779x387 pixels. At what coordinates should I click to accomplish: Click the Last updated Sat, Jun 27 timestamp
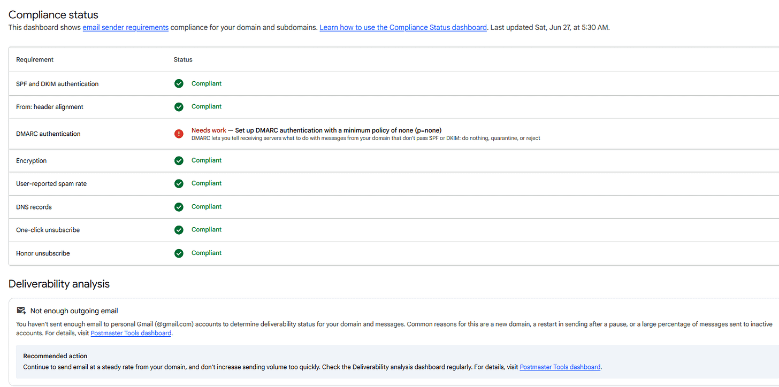[549, 27]
